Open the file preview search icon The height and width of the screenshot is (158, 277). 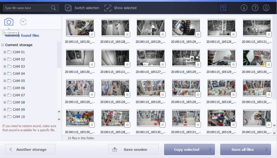click(x=223, y=8)
